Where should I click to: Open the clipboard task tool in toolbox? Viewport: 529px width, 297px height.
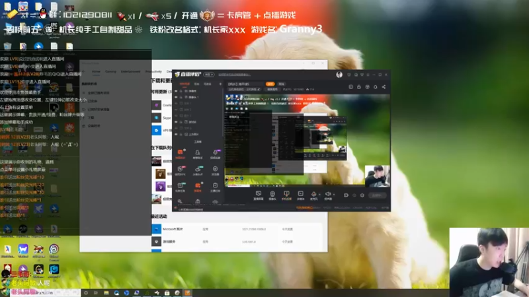(x=216, y=187)
